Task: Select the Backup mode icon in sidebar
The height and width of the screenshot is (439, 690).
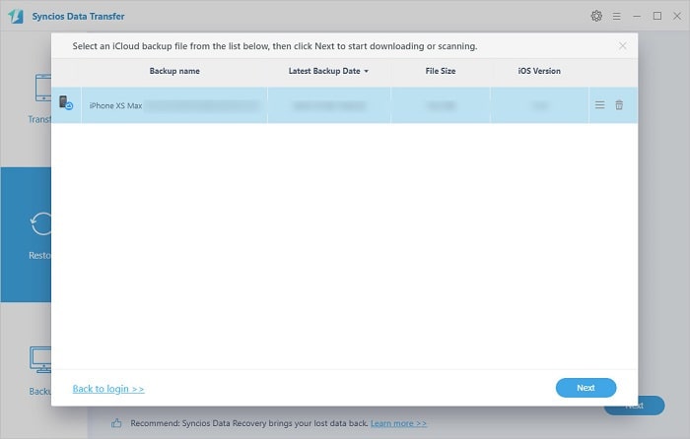Action: (x=39, y=360)
